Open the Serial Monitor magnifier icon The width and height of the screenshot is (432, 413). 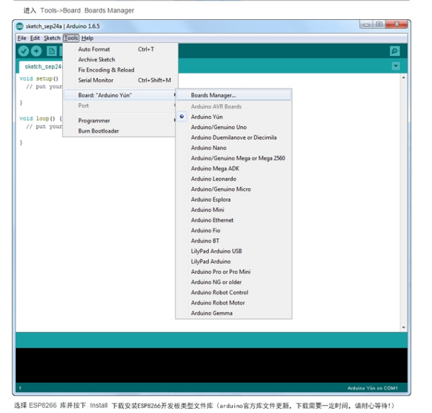395,51
